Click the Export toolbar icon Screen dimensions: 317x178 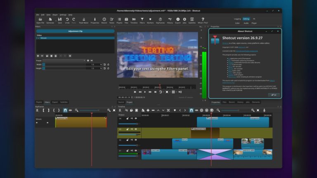click(x=178, y=20)
